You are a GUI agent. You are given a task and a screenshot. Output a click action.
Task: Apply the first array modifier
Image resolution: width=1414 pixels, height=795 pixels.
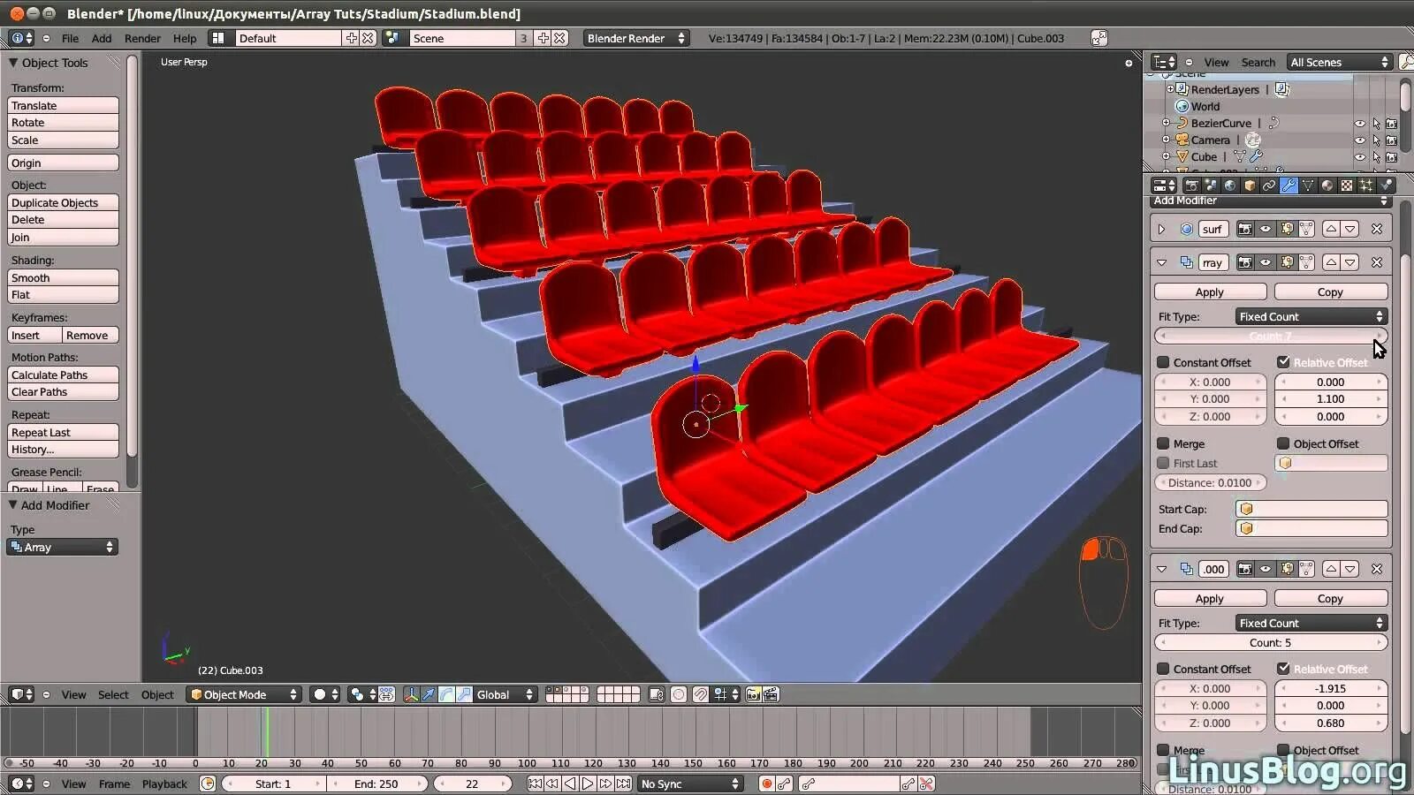point(1210,291)
